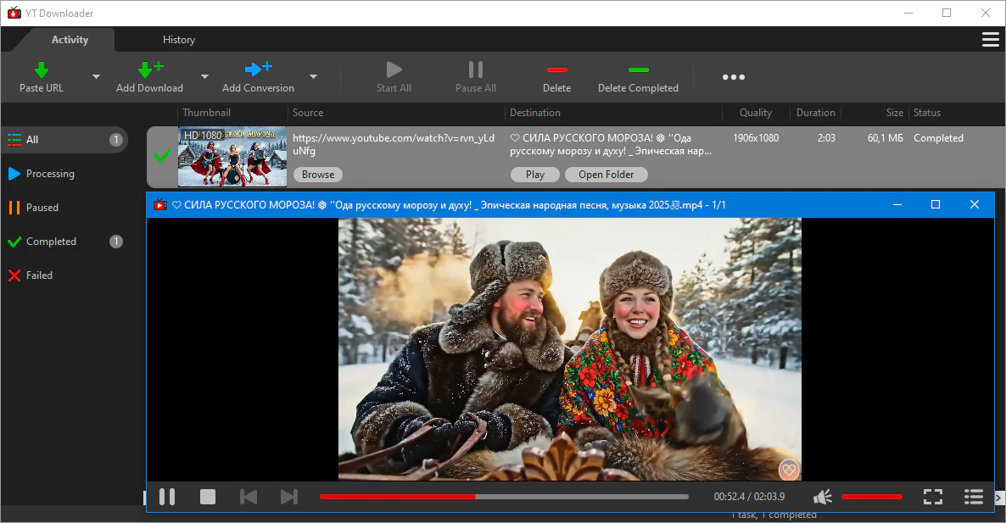Image resolution: width=1006 pixels, height=523 pixels.
Task: Expand the Add Download dropdown arrow
Action: pyautogui.click(x=204, y=76)
